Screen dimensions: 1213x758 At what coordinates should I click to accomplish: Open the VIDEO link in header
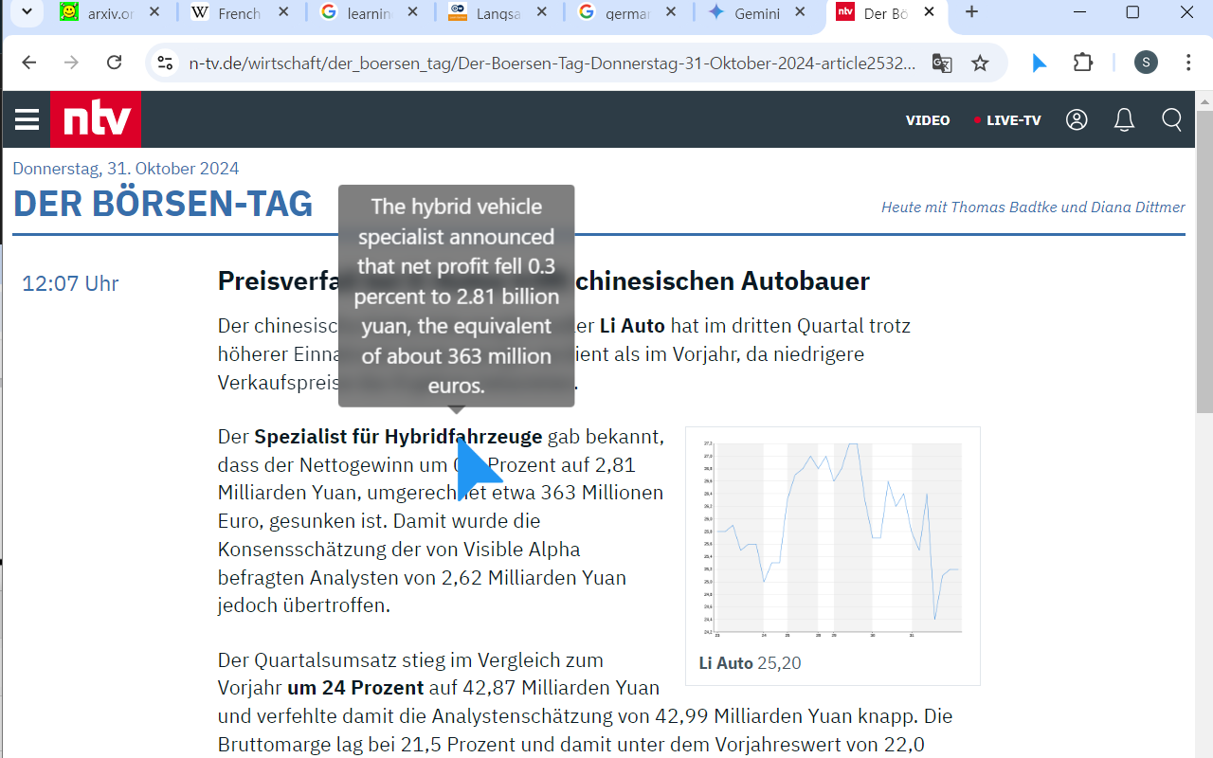(927, 120)
